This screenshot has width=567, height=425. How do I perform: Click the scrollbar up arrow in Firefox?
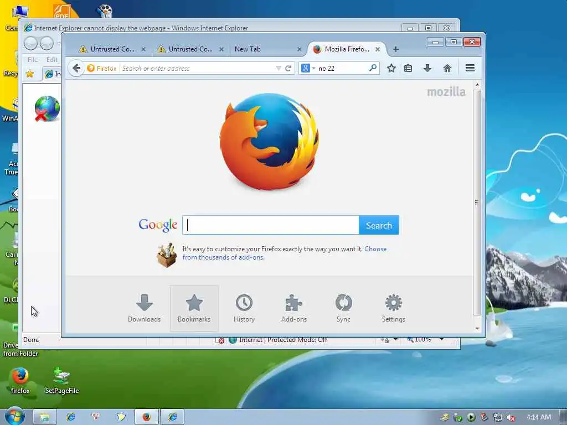(477, 85)
